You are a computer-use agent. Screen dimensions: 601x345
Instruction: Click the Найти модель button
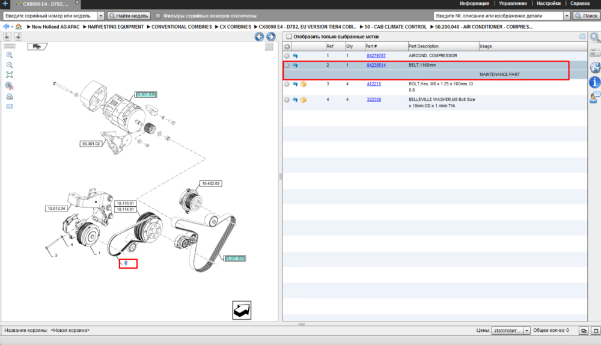point(129,16)
